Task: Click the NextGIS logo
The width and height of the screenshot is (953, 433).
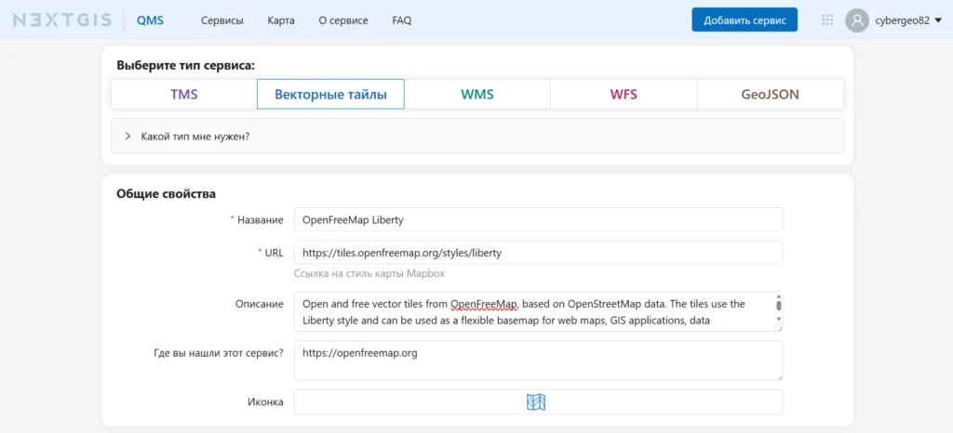Action: point(62,20)
